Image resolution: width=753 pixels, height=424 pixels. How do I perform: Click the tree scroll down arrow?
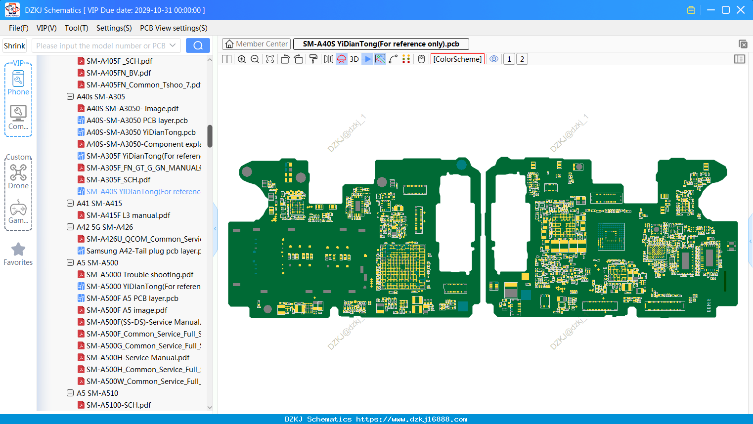click(x=210, y=408)
